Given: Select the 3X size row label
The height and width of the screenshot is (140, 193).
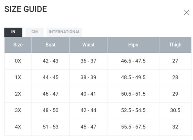Looking at the screenshot, I should 18,110.
